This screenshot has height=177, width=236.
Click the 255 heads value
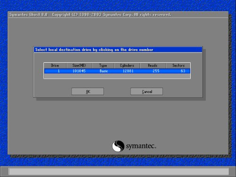tap(156, 71)
